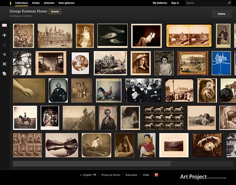Click the red badge icon in sidebar
236x185 pixels.
[x=4, y=25]
